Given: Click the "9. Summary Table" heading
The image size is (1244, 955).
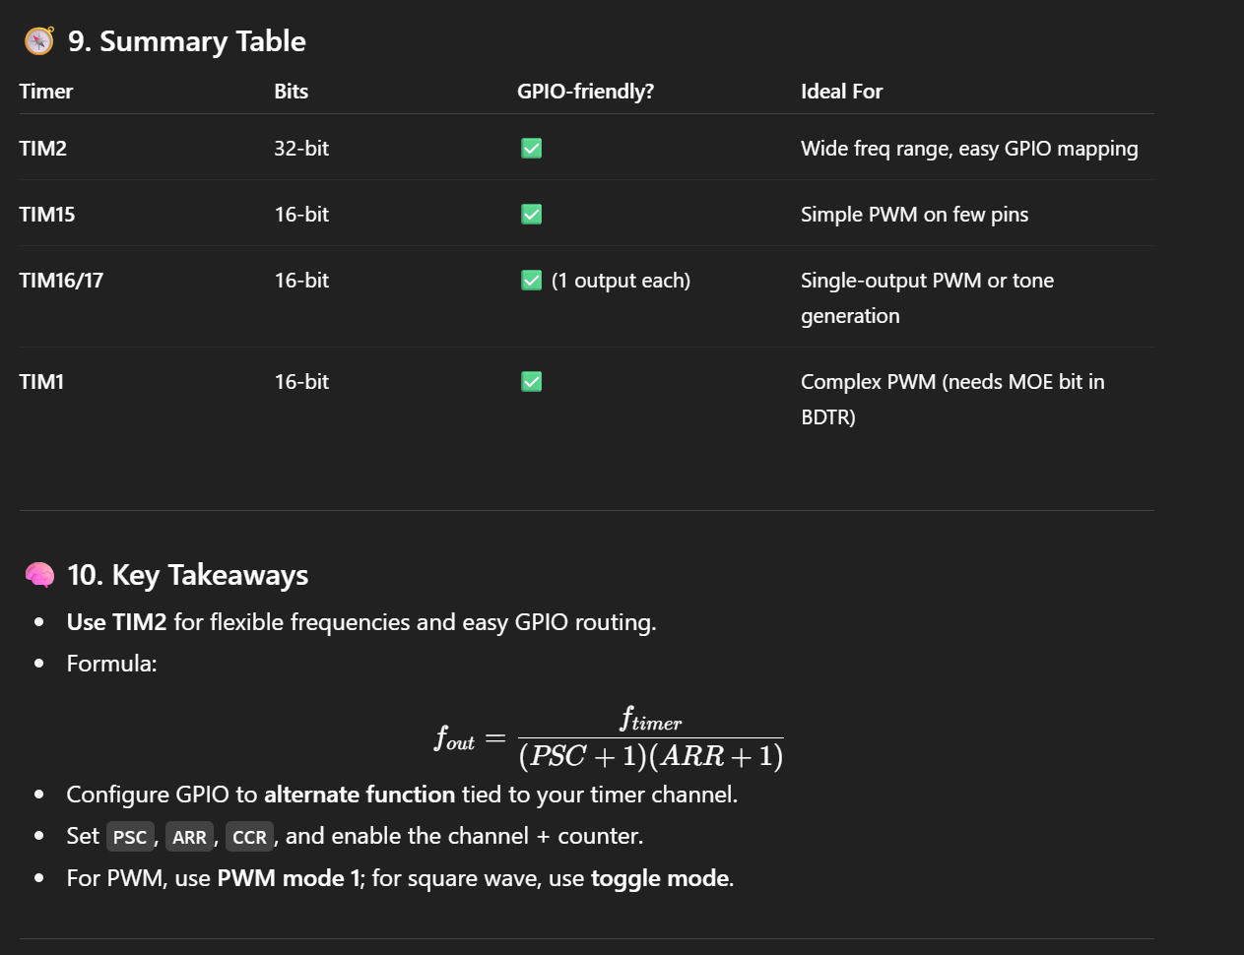Looking at the screenshot, I should [187, 41].
